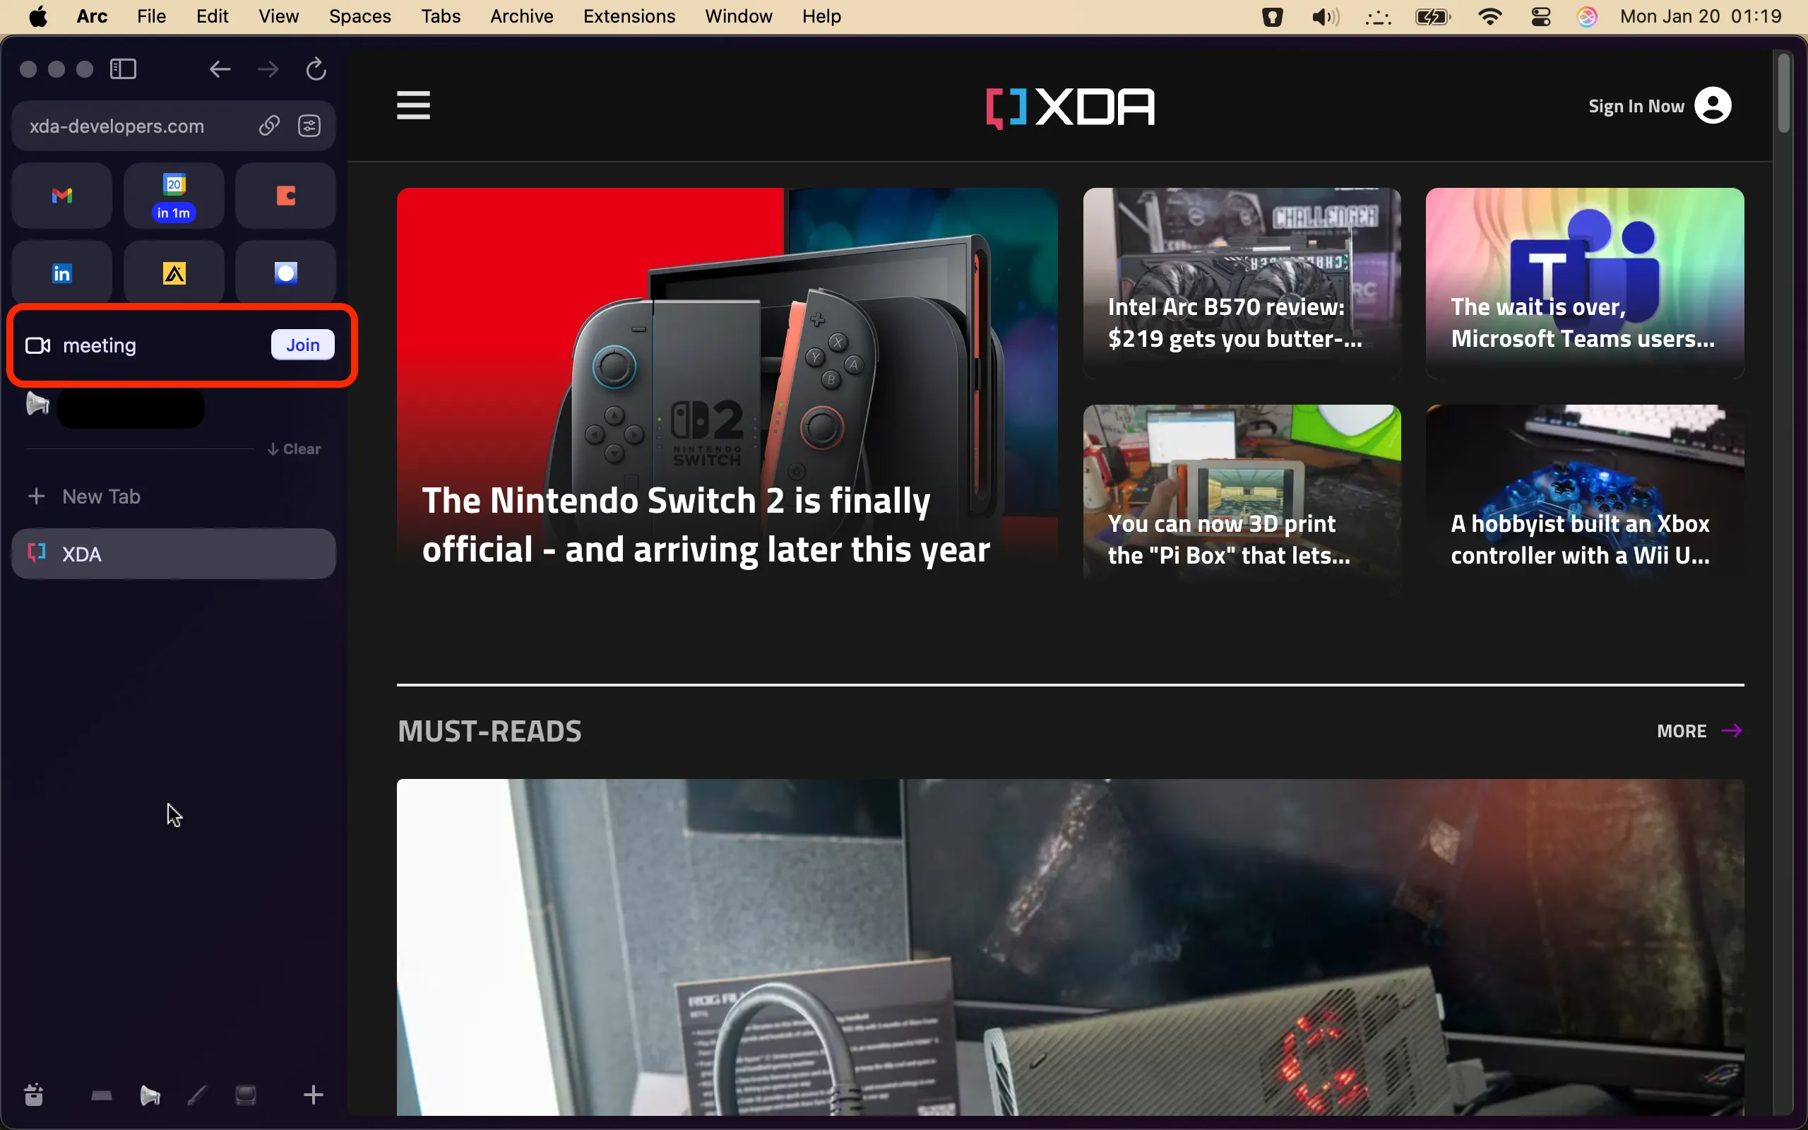Click the meeting event title
This screenshot has width=1808, height=1130.
(100, 345)
